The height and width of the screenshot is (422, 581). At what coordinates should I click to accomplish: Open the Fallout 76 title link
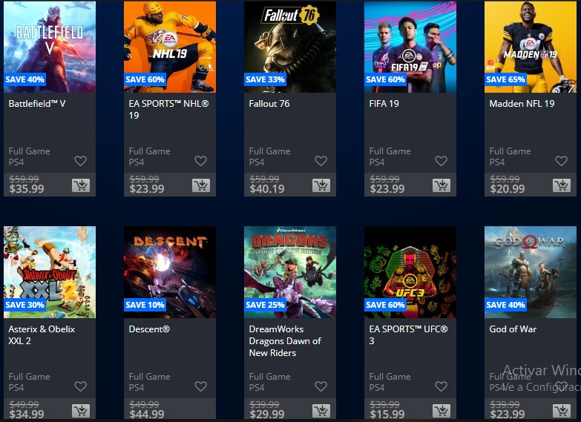(x=269, y=104)
